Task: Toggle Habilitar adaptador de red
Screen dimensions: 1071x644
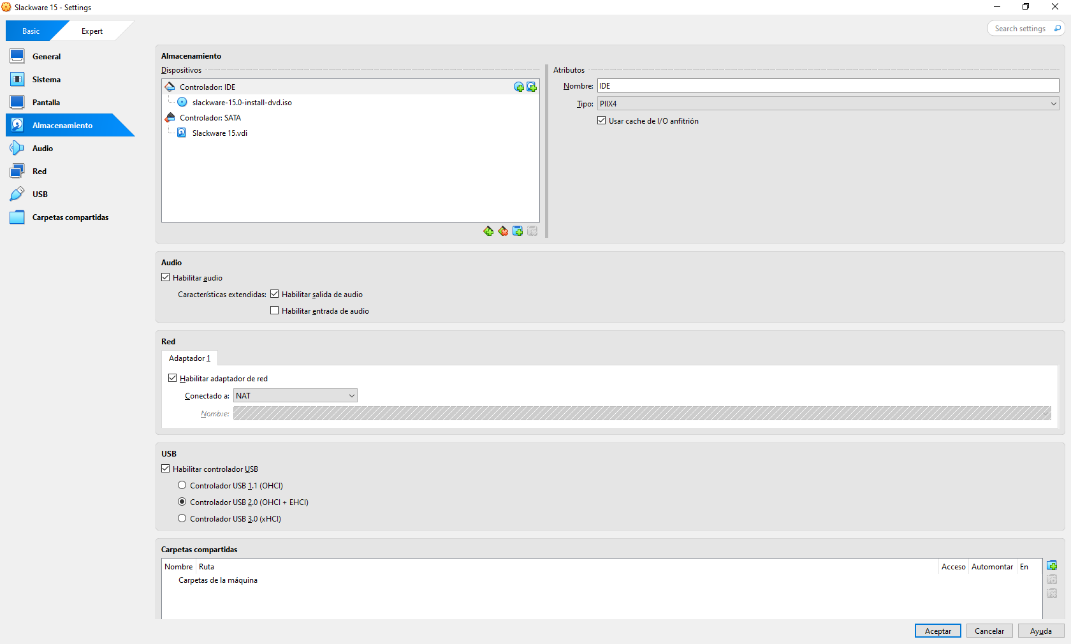Action: (173, 378)
